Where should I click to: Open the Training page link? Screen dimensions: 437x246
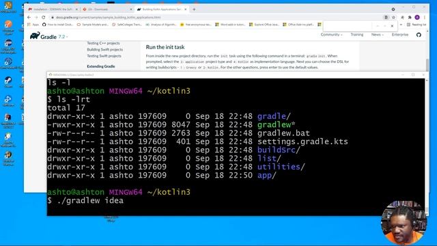tap(356, 35)
